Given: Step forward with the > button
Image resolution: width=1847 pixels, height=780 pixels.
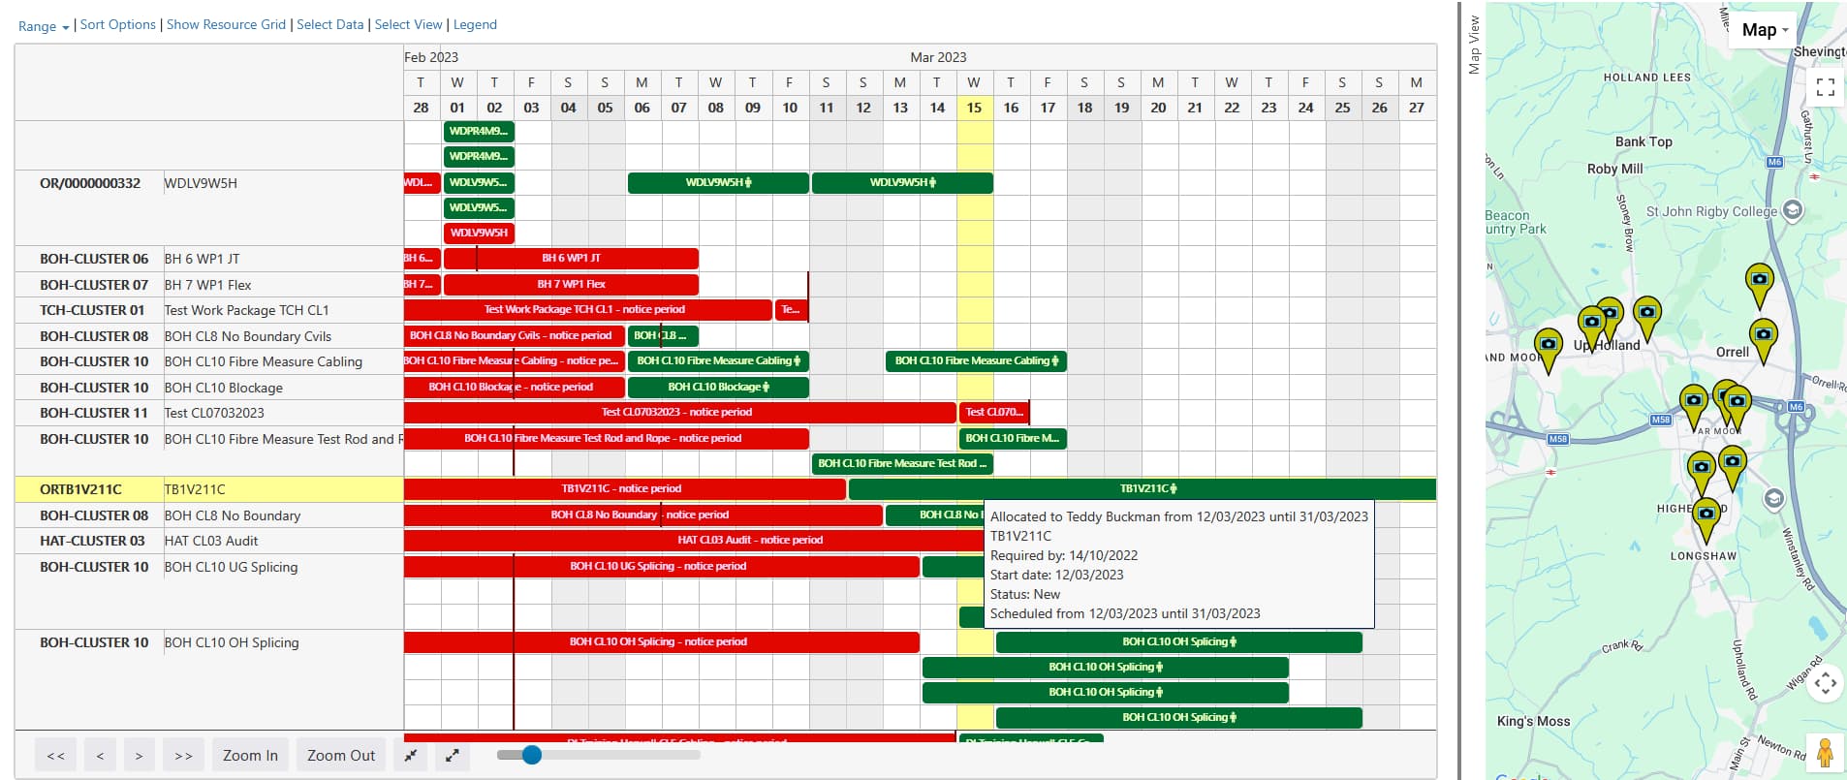Looking at the screenshot, I should click(x=140, y=755).
